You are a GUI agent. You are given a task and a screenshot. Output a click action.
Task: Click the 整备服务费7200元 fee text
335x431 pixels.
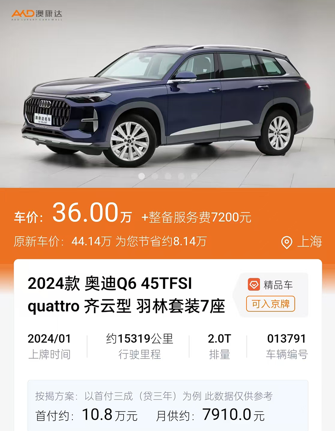[196, 217]
